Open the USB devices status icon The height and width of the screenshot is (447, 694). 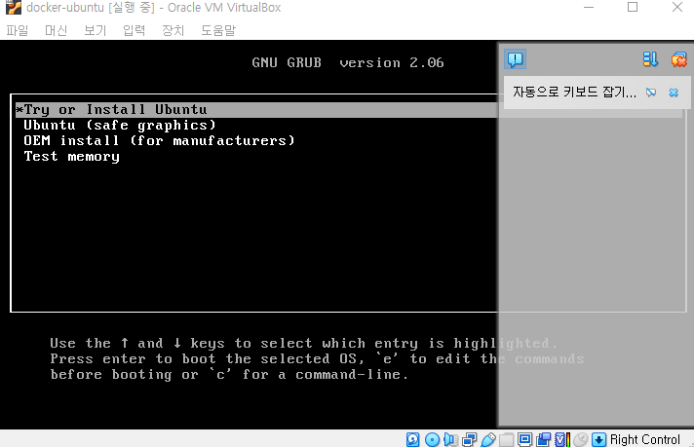(487, 439)
